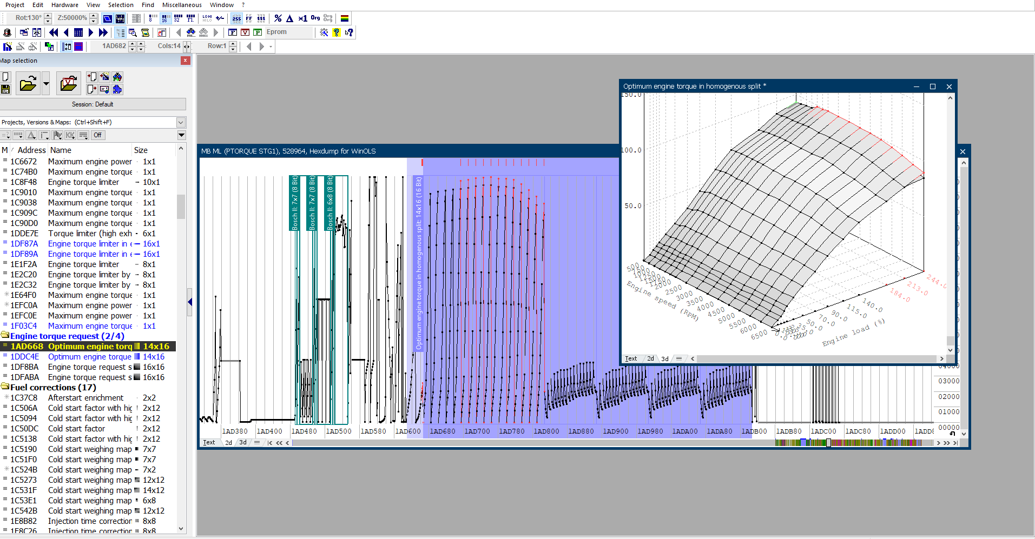Jump to the next map with double-right arrow
The width and height of the screenshot is (1035, 539).
coord(103,32)
